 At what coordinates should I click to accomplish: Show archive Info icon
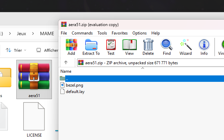click(x=204, y=47)
